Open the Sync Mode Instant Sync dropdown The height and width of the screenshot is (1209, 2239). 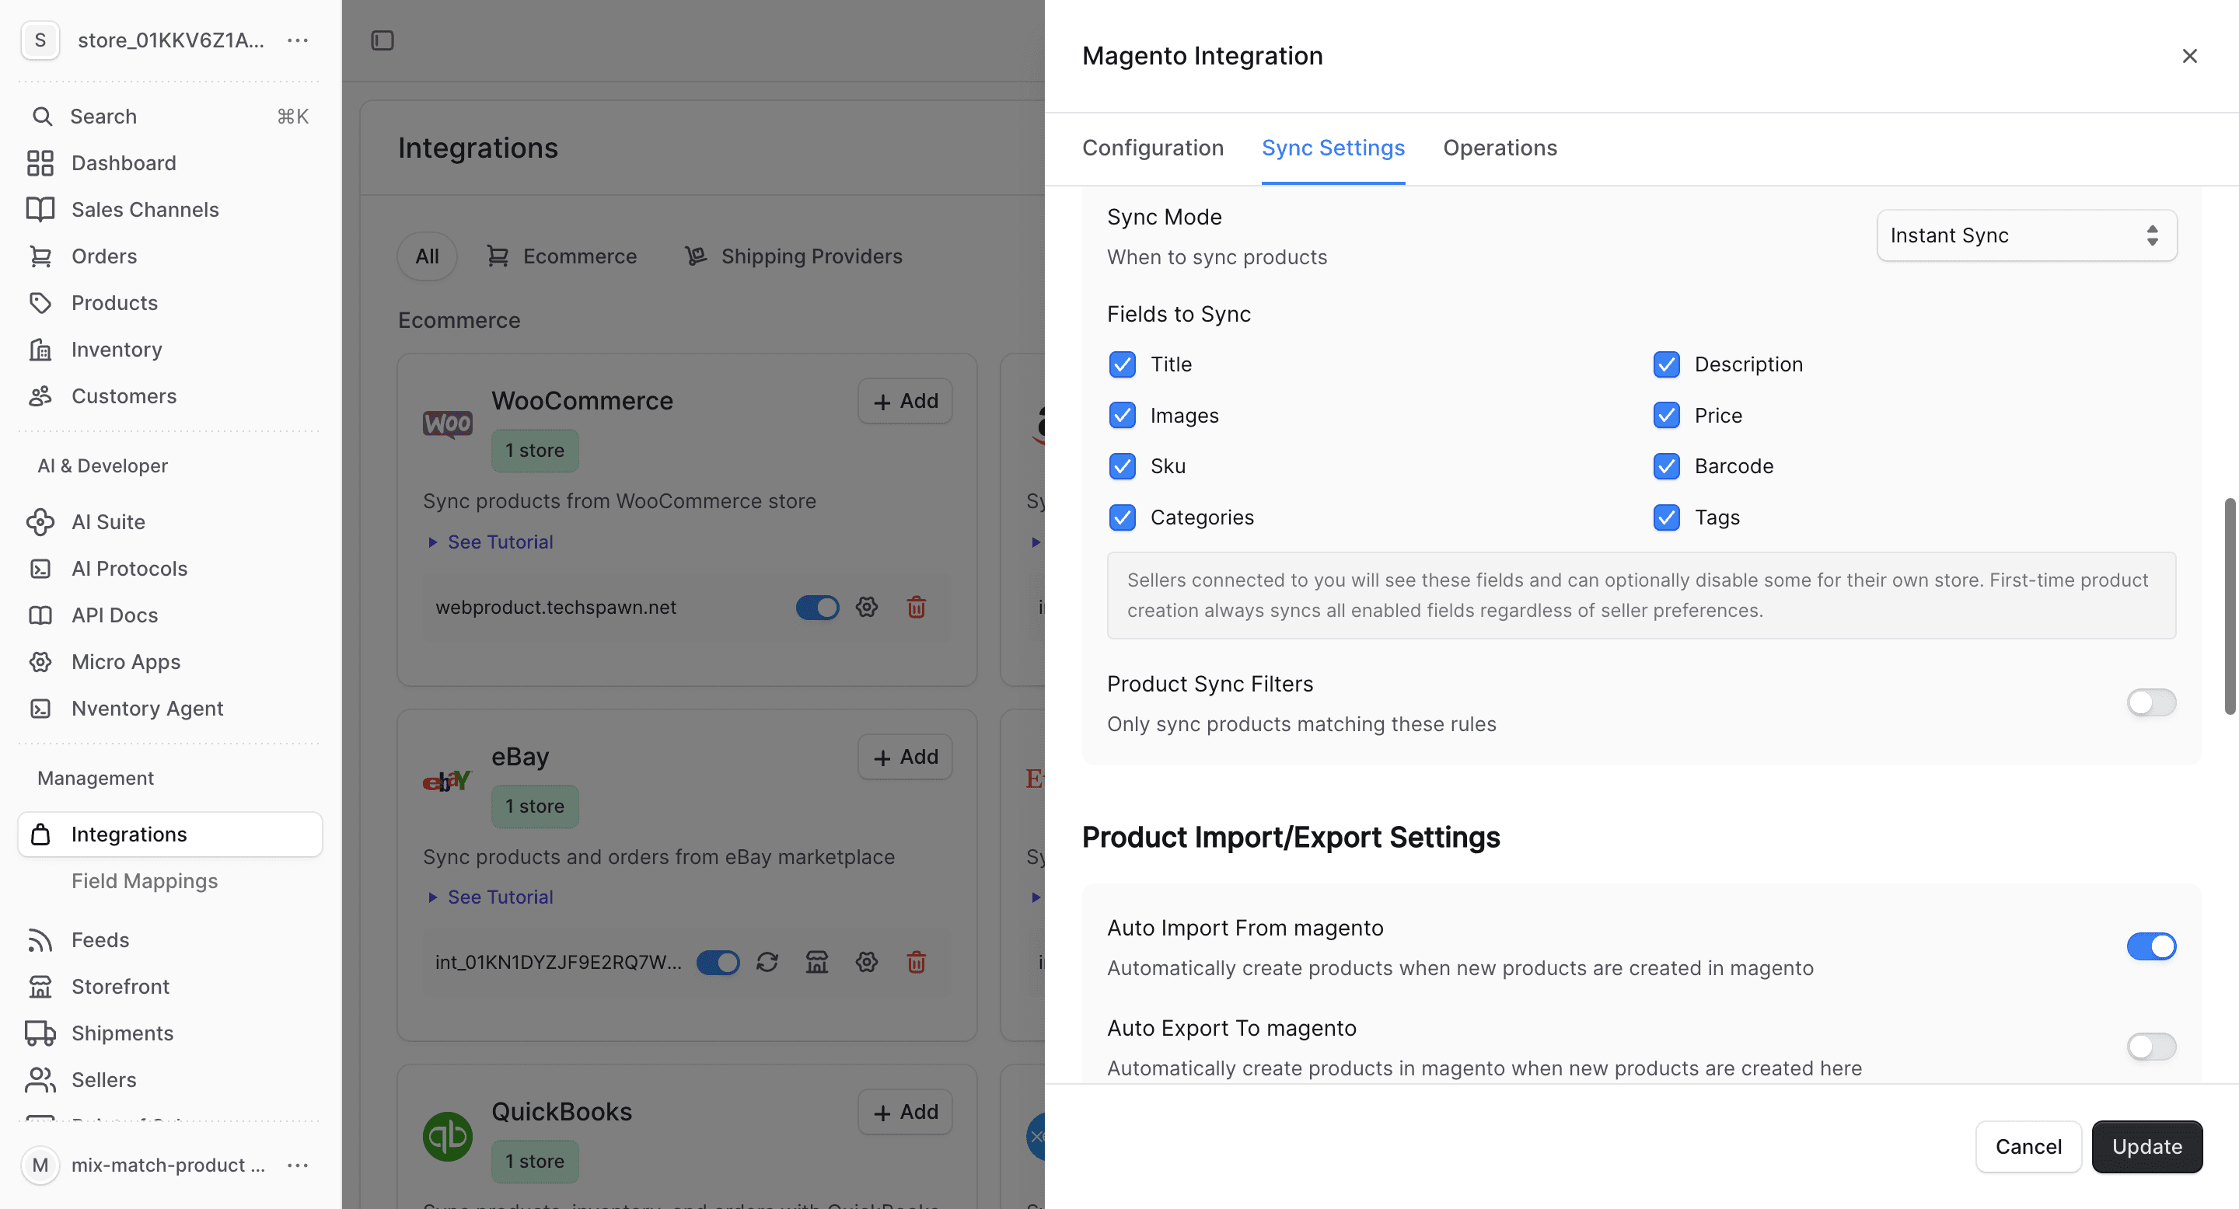[x=2027, y=235]
